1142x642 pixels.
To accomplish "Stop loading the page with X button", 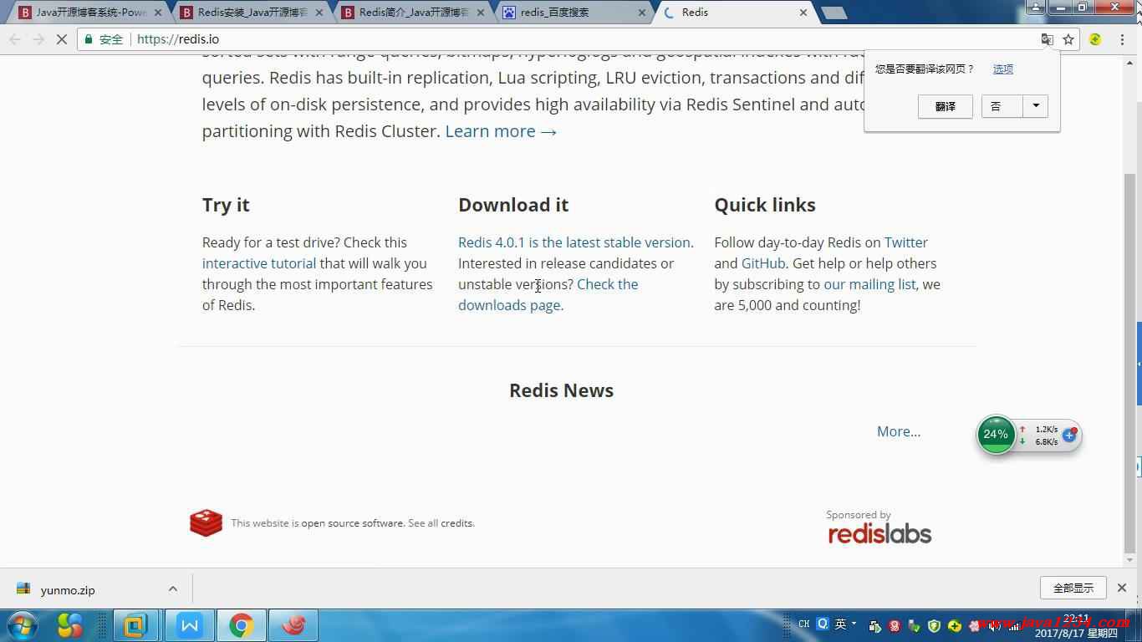I will [62, 39].
